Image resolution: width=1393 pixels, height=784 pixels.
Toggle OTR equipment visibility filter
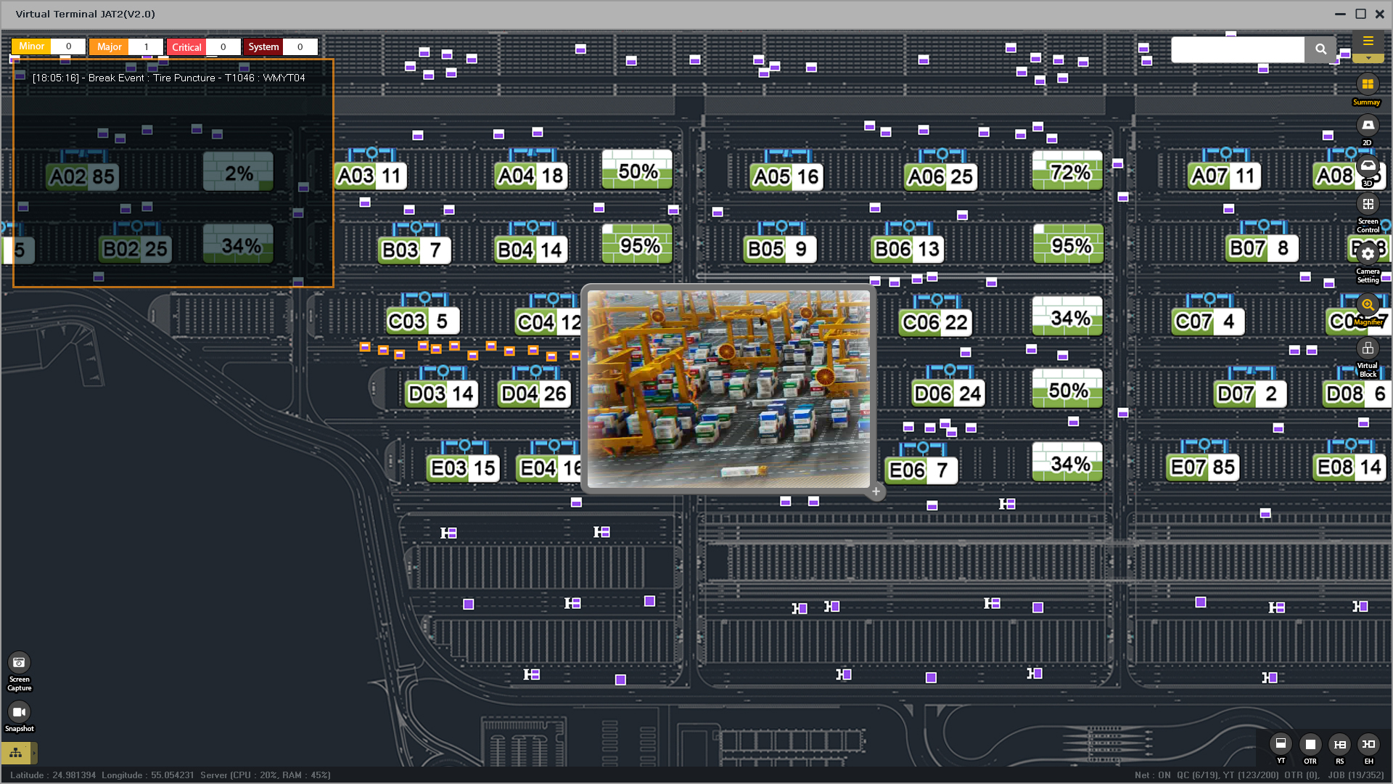pyautogui.click(x=1310, y=744)
